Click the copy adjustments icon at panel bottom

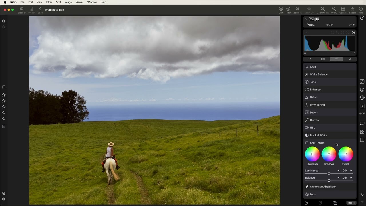coord(306,203)
